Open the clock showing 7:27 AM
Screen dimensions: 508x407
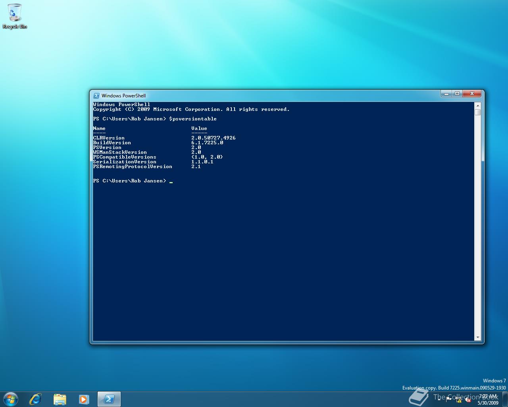[x=488, y=399]
